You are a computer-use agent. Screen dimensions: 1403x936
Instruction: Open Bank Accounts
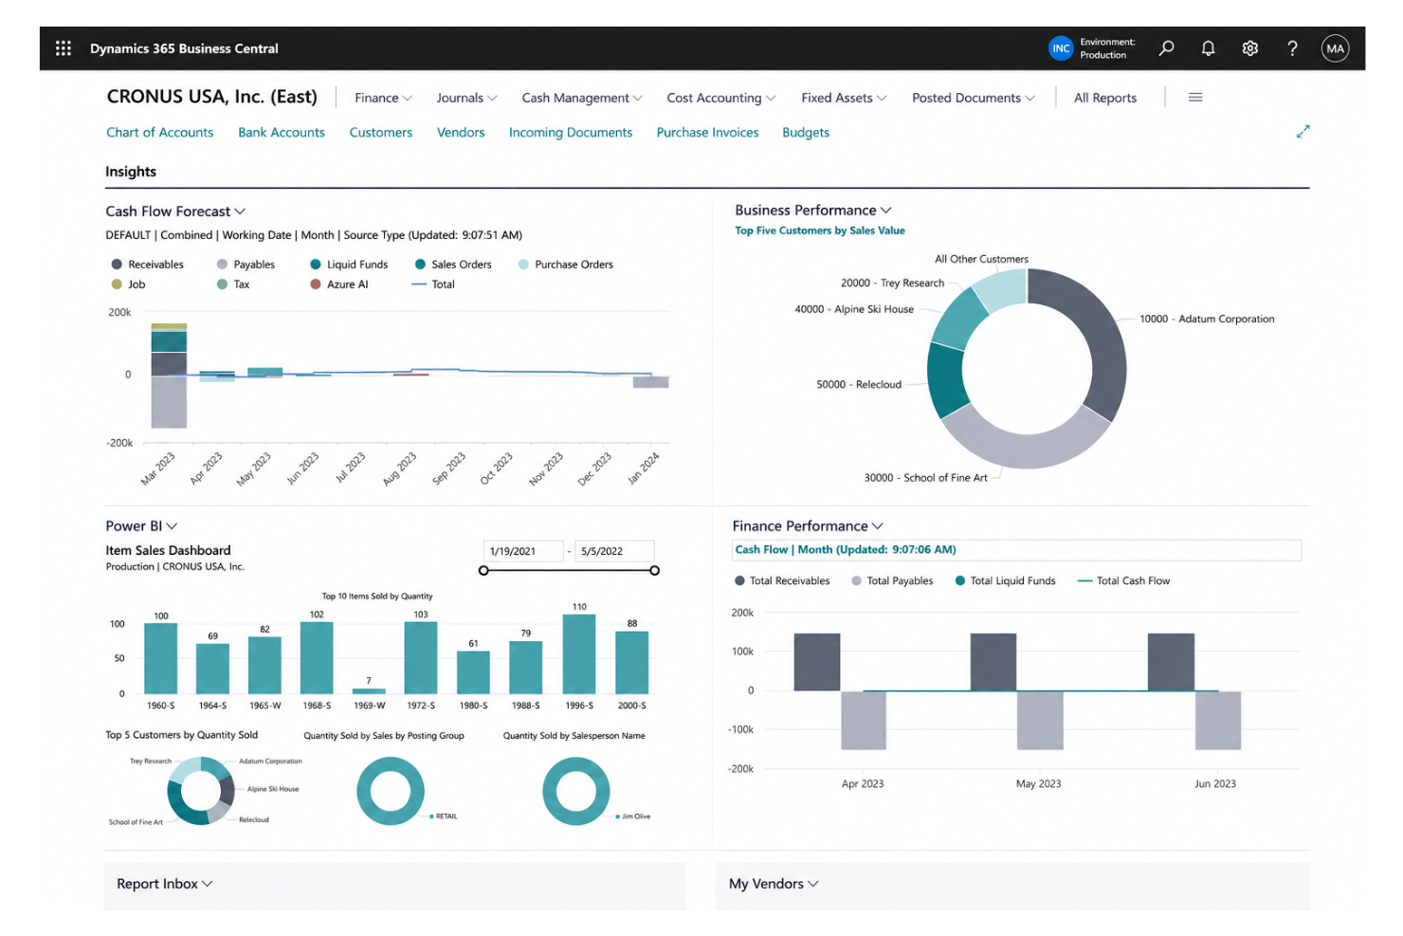[x=282, y=133]
